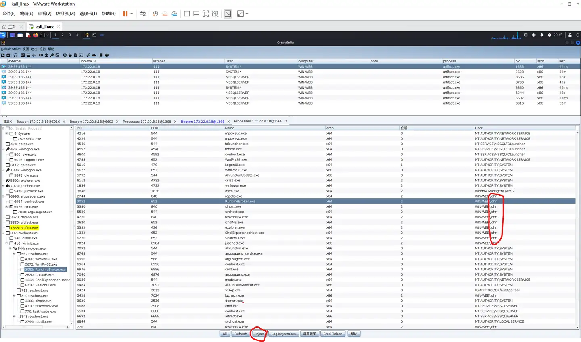
Task: Collapse the 476: winlogon.exe tree node
Action: tap(3, 149)
